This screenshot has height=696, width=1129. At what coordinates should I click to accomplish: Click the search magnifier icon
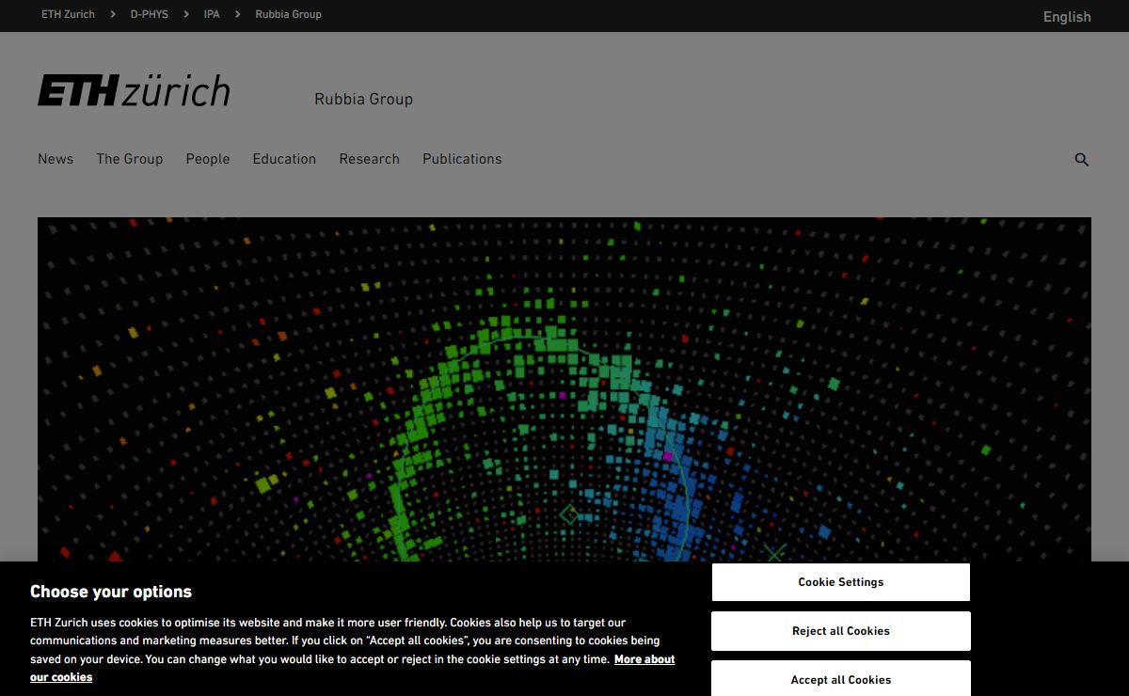click(x=1081, y=160)
